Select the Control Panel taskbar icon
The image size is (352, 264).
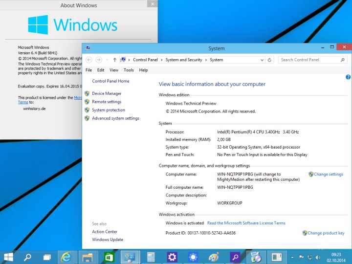130,257
